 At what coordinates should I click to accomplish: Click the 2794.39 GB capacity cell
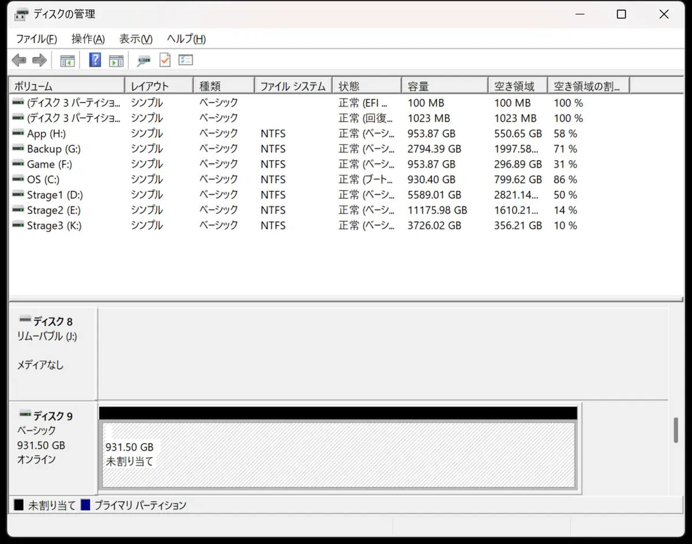point(434,149)
